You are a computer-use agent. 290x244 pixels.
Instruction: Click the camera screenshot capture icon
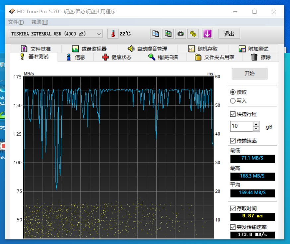[181, 34]
